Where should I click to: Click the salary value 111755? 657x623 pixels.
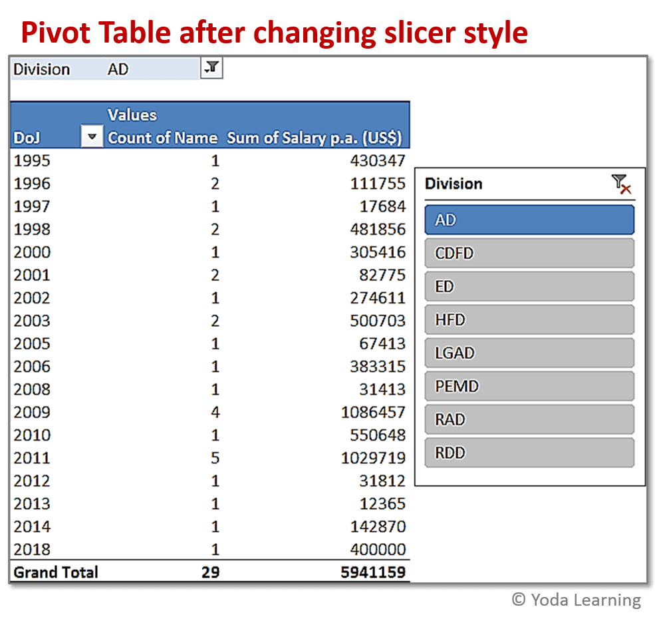(378, 183)
